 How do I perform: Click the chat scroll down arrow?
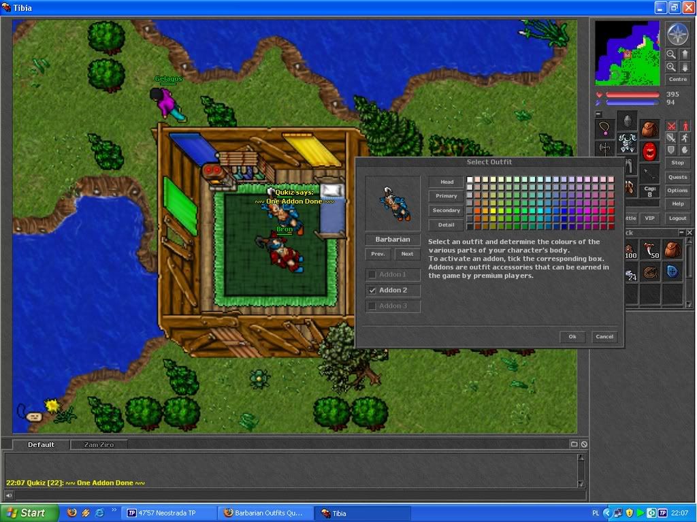(x=581, y=484)
